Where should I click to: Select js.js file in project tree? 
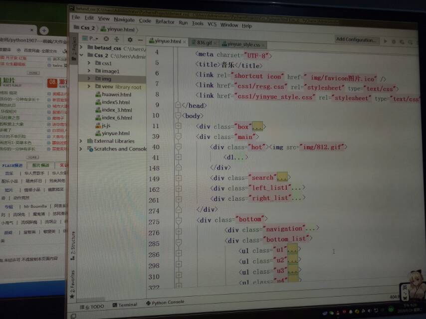(103, 126)
